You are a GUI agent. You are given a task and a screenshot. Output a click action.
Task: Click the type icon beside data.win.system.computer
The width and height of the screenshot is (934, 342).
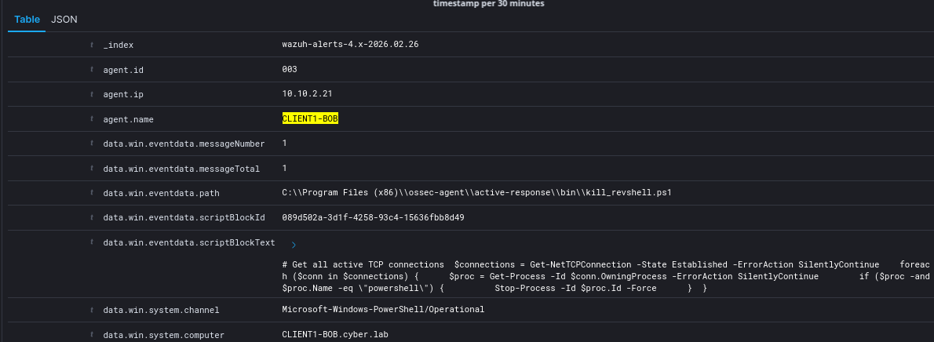pyautogui.click(x=93, y=335)
